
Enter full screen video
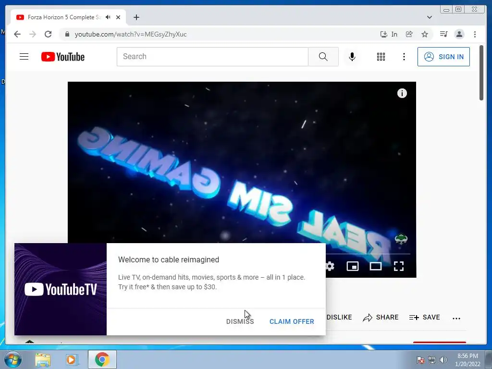[x=398, y=266]
